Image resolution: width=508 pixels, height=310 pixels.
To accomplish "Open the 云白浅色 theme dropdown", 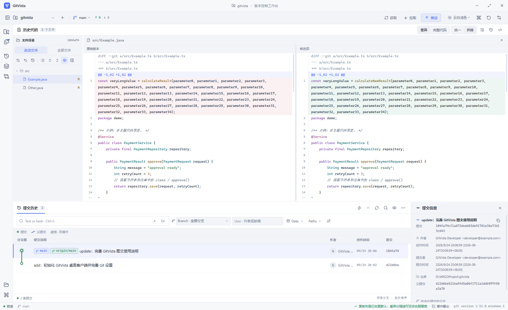I will 459,17.
